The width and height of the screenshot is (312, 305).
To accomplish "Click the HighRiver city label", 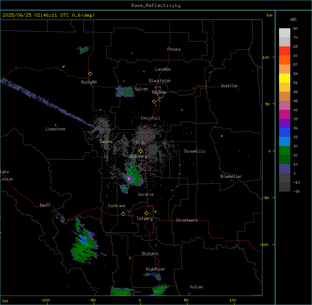I will tap(156, 269).
